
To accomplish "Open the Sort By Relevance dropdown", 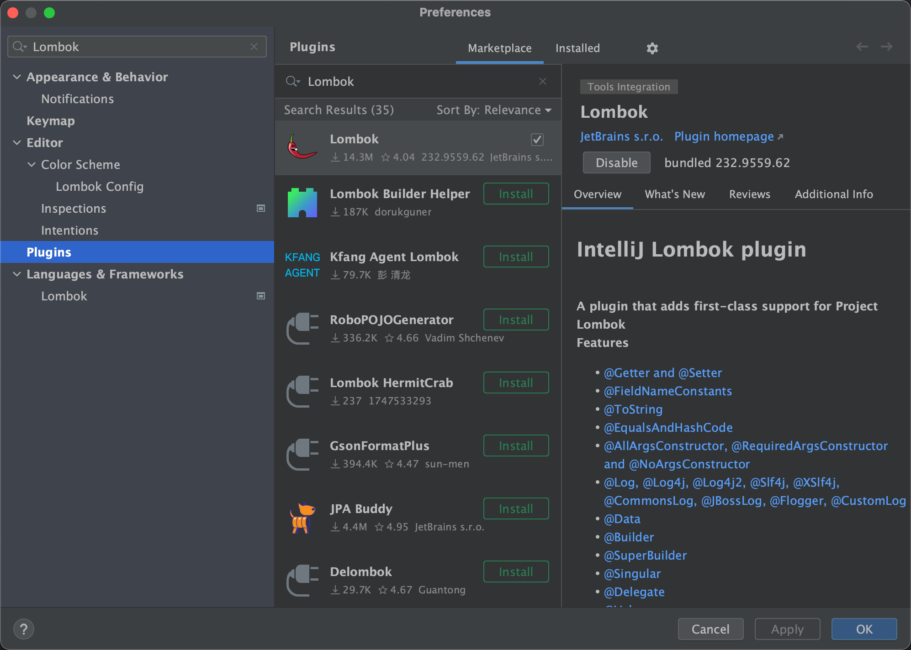I will point(494,110).
